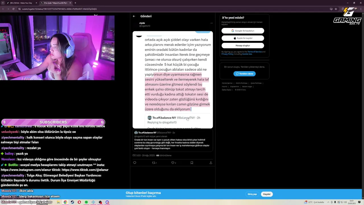The height and width of the screenshot is (205, 364).
Task: Close the X clyde tab
Action: [x=70, y=3]
